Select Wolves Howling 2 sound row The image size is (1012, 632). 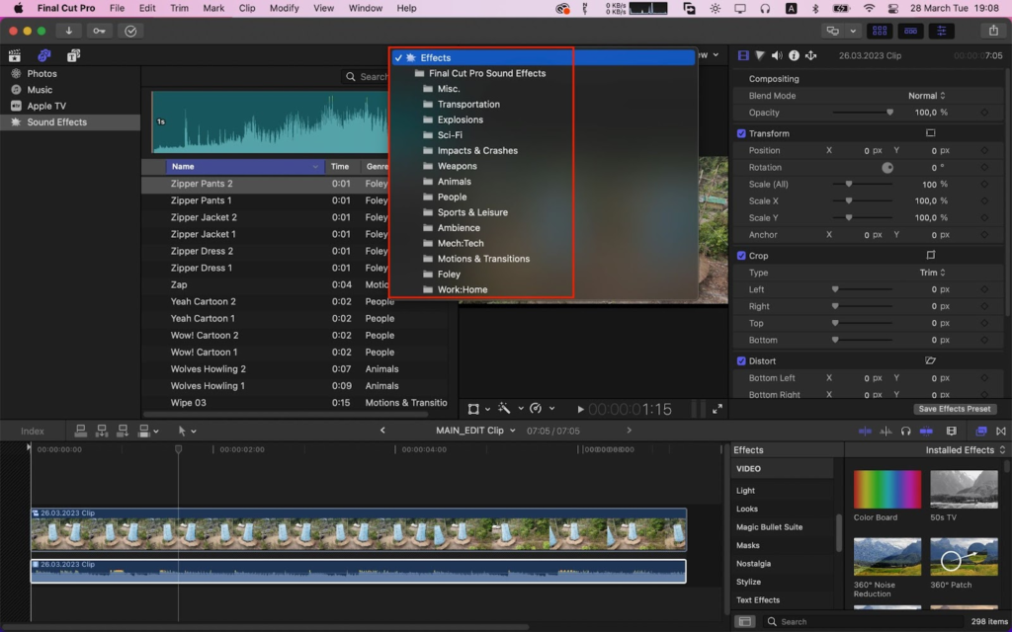point(295,369)
